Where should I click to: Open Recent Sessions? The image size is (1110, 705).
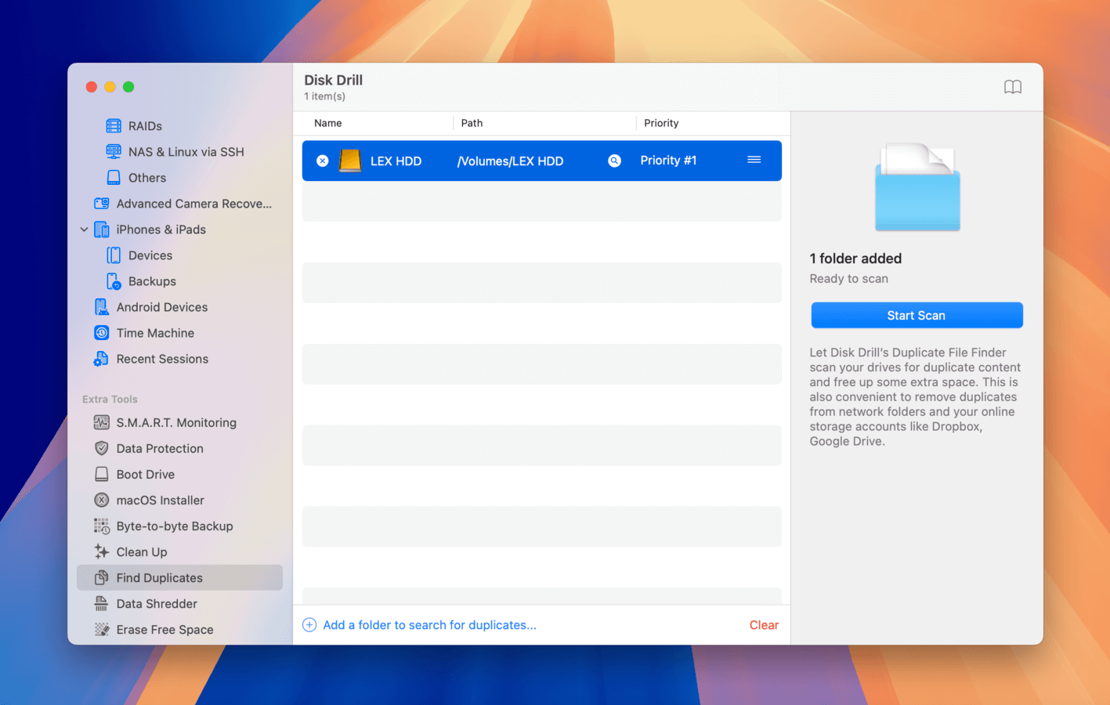click(162, 359)
